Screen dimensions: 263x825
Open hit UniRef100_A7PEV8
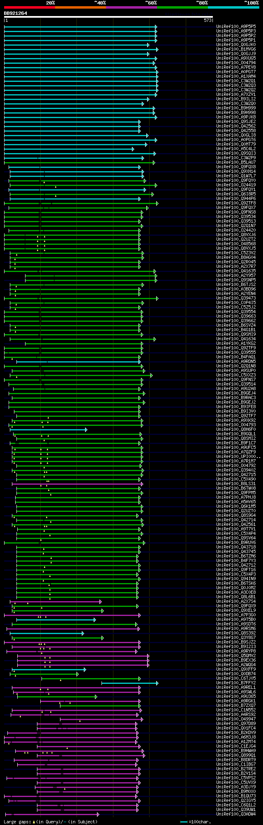tap(236, 67)
